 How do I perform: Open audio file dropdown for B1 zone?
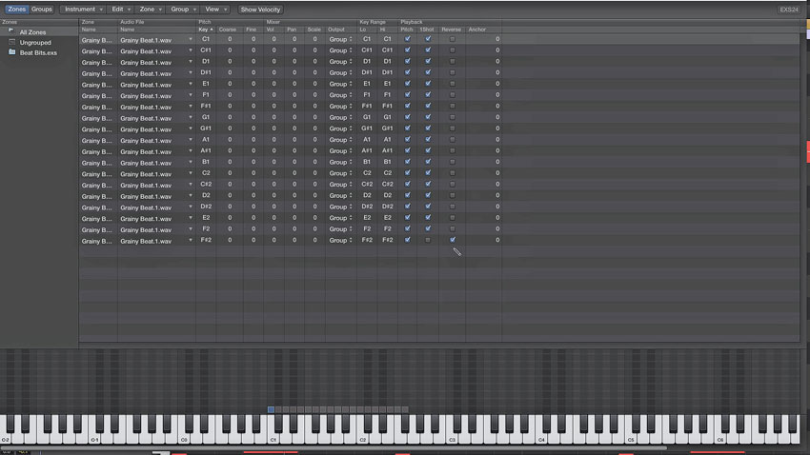[190, 162]
